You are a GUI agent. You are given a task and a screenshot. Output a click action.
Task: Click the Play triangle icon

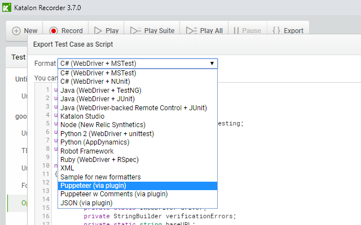click(x=98, y=31)
